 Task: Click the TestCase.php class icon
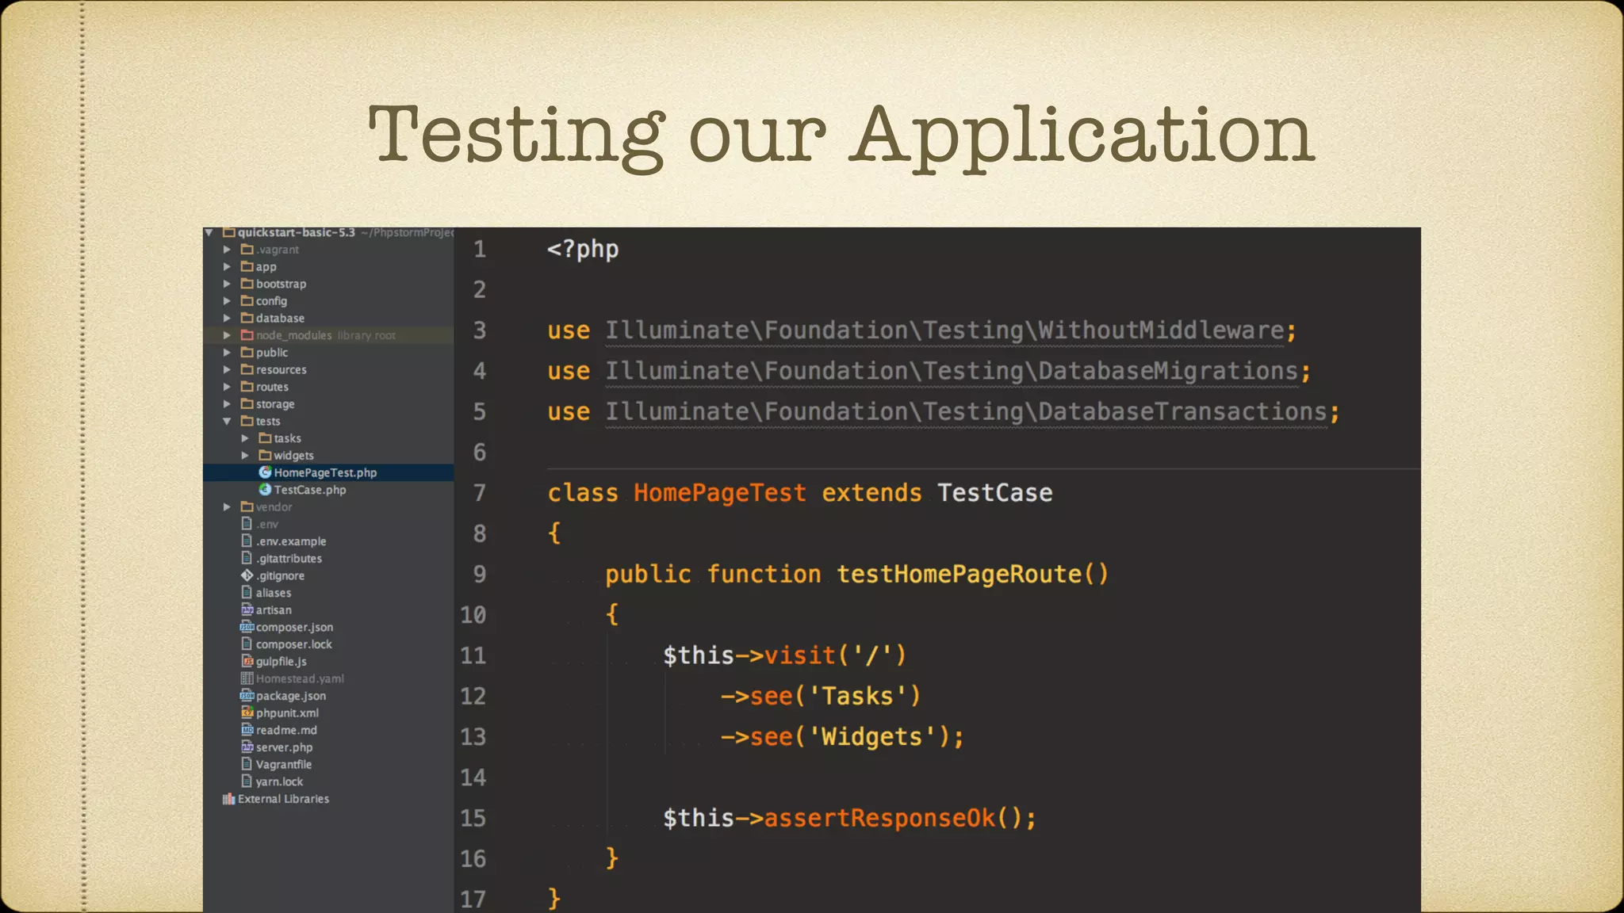coord(265,490)
